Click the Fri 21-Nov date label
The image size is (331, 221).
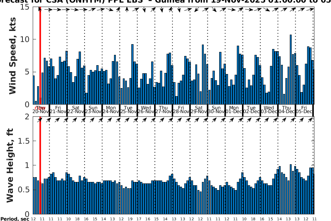click(58, 110)
